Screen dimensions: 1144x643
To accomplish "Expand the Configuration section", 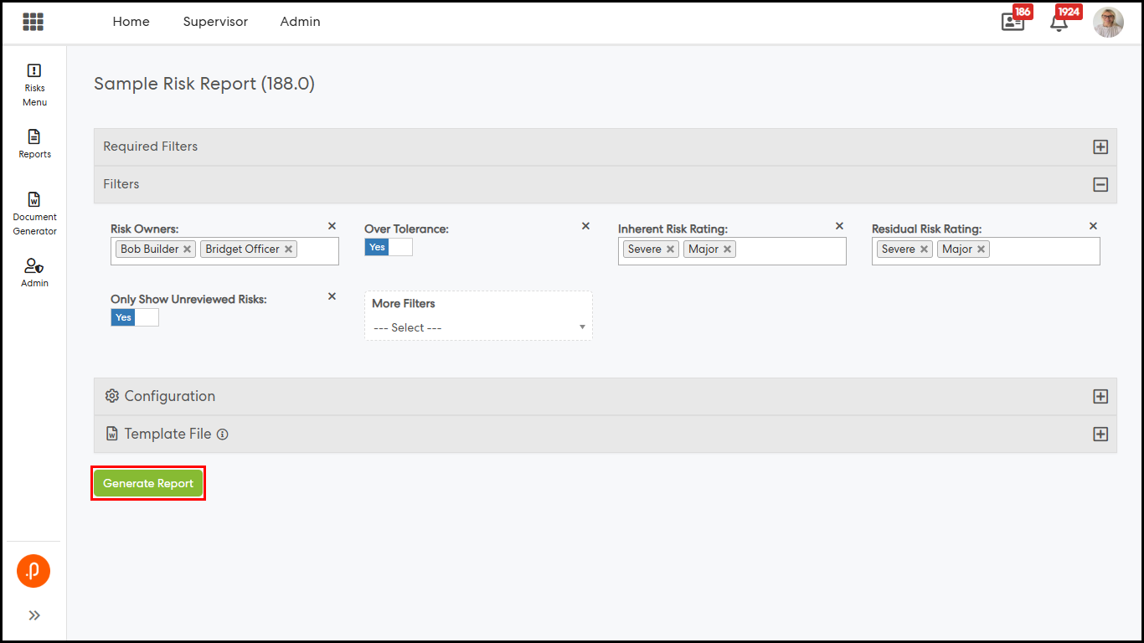I will point(1100,397).
